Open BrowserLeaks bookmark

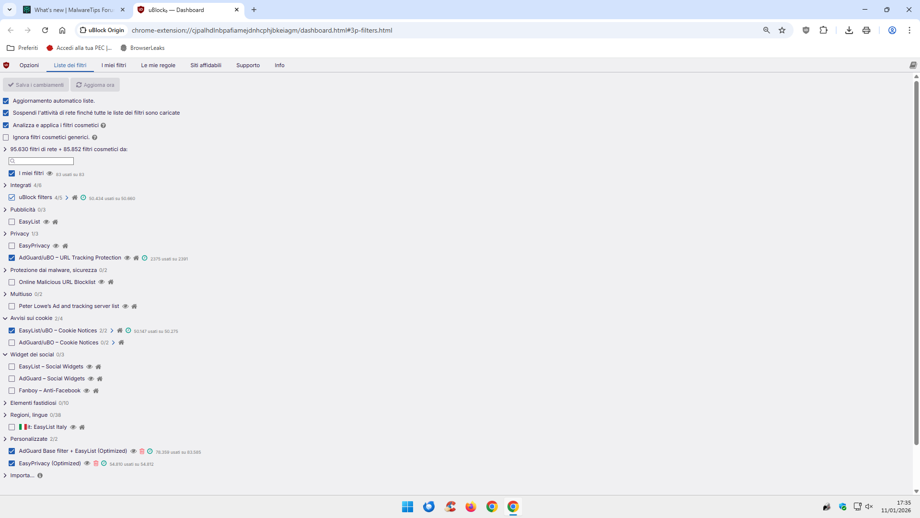[x=142, y=48]
